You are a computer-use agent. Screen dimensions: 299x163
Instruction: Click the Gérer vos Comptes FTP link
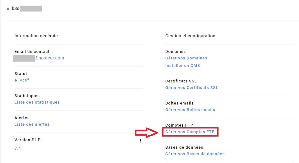[190, 132]
